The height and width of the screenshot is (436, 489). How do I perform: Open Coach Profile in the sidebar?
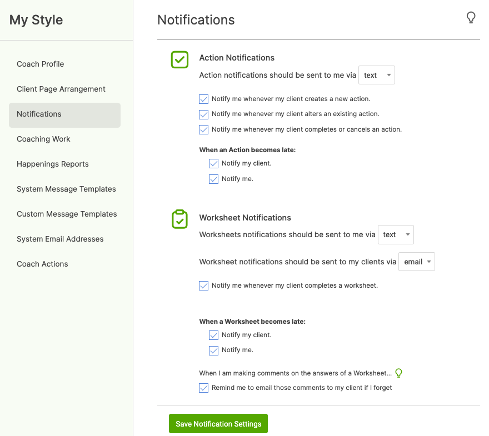[41, 64]
